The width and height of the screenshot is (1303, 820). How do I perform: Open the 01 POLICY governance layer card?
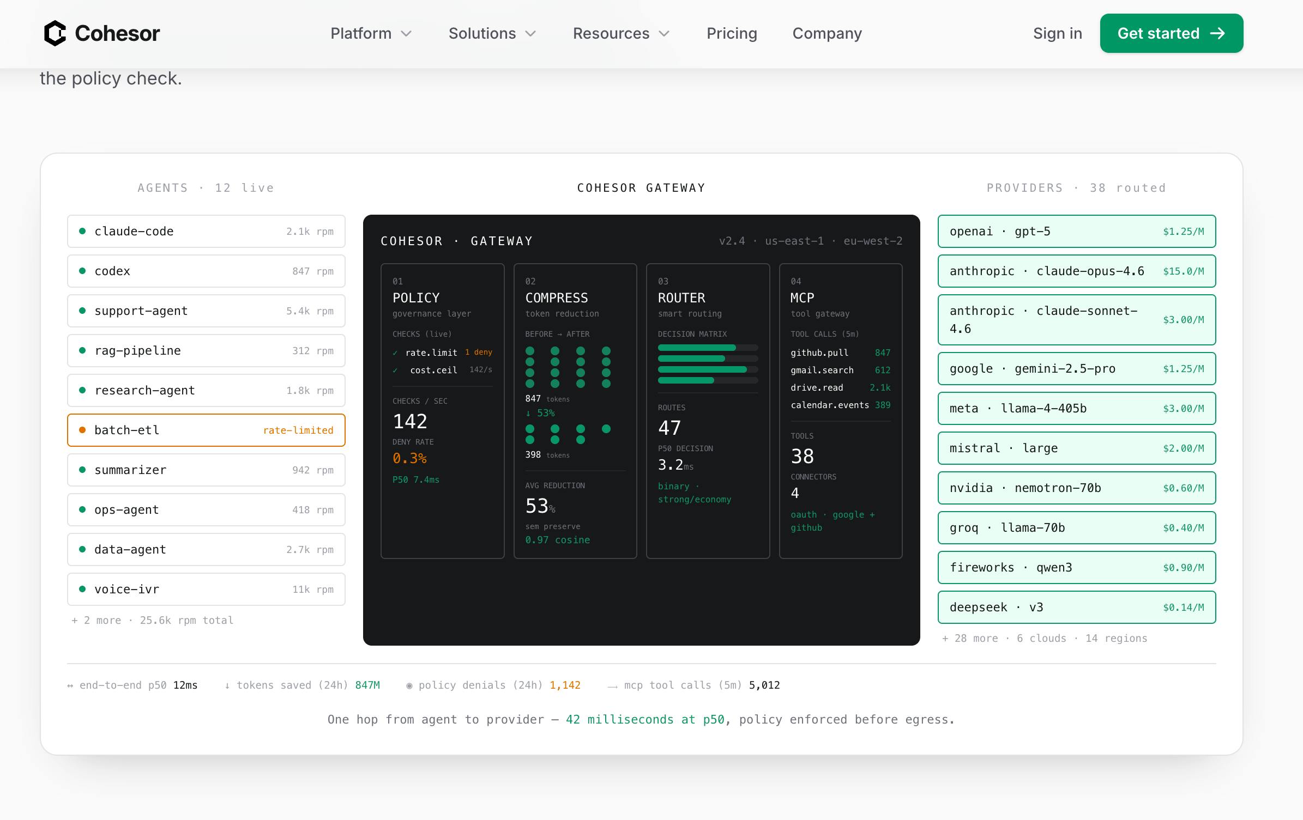point(442,411)
